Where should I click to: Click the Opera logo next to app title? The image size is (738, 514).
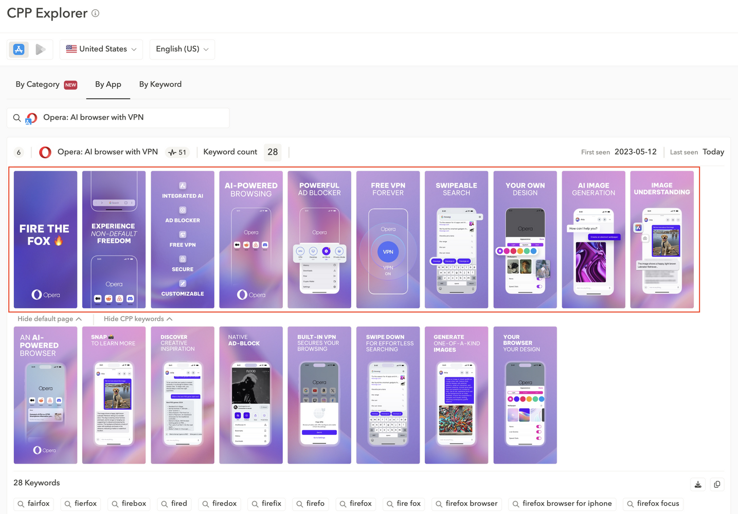pyautogui.click(x=45, y=152)
